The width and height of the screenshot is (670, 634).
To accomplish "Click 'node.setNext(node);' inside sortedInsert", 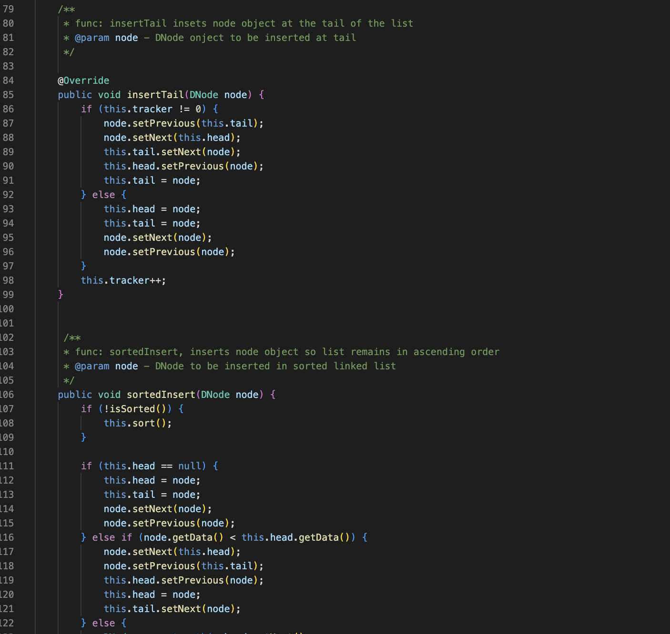I will tap(158, 509).
